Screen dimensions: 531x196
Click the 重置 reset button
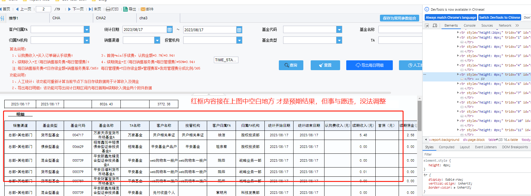325,65
